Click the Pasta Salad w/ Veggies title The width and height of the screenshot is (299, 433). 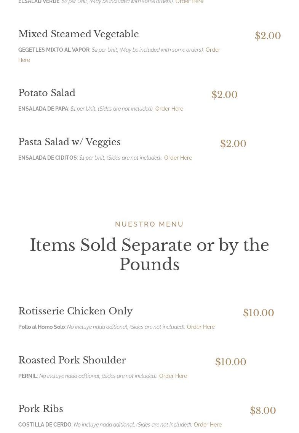(x=69, y=142)
